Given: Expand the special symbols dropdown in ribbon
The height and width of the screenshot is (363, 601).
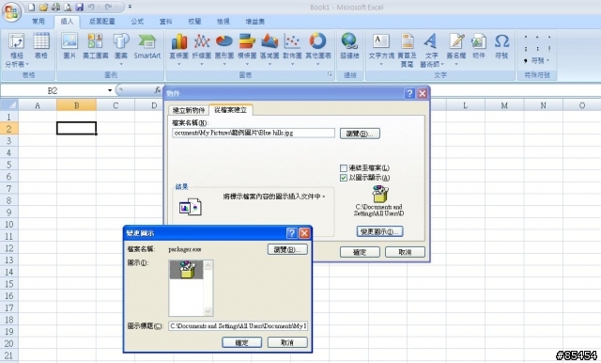Looking at the screenshot, I should [x=539, y=60].
